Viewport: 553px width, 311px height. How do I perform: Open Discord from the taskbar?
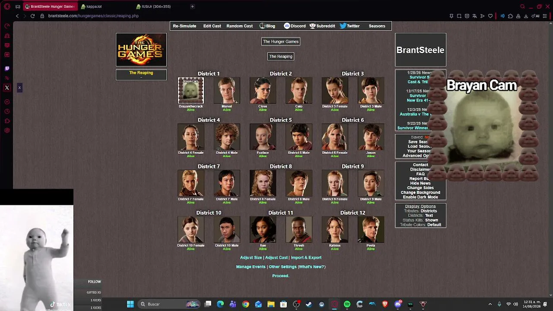point(398,304)
